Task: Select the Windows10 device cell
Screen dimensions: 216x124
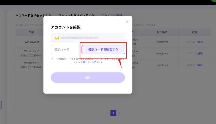Action: (x=32, y=42)
